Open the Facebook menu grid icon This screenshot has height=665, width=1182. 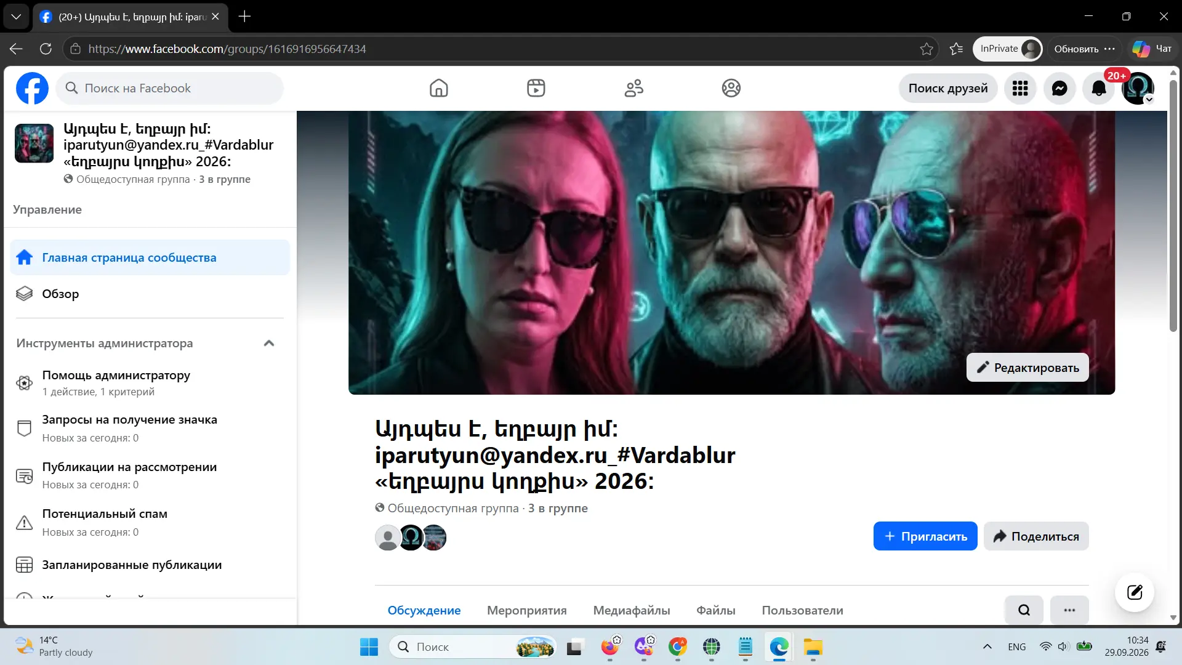[x=1020, y=89]
